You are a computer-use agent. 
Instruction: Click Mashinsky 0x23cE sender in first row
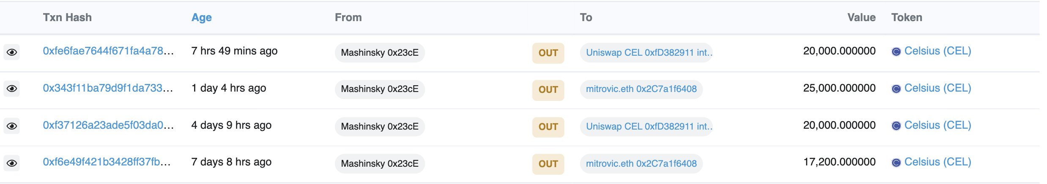(379, 53)
